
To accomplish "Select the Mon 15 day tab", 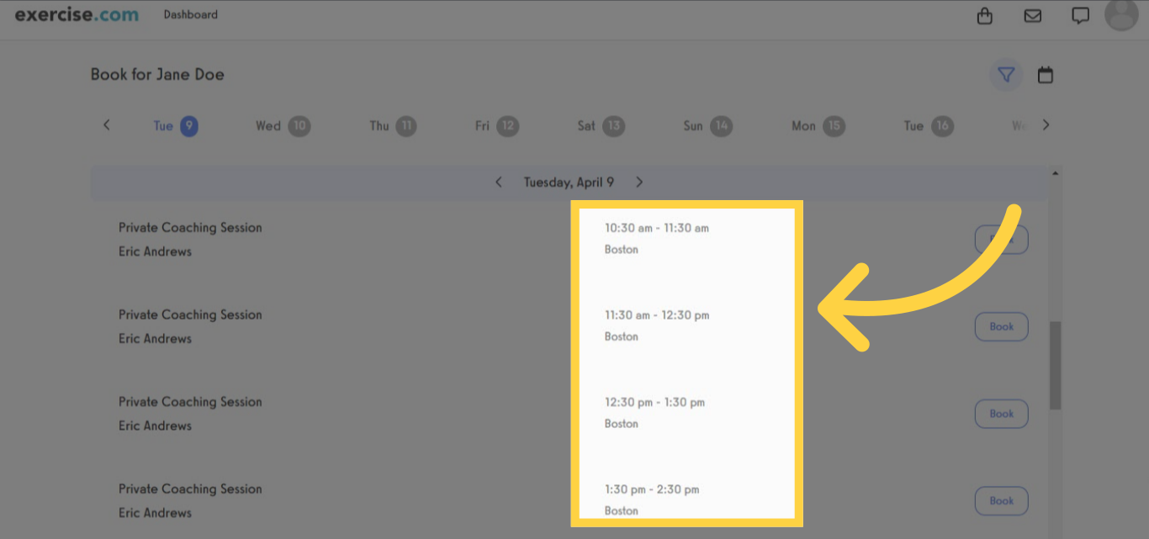I will 817,125.
